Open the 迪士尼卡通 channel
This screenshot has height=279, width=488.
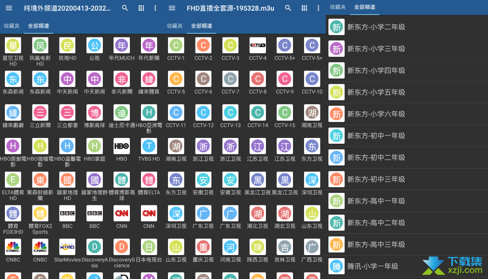coord(122,116)
